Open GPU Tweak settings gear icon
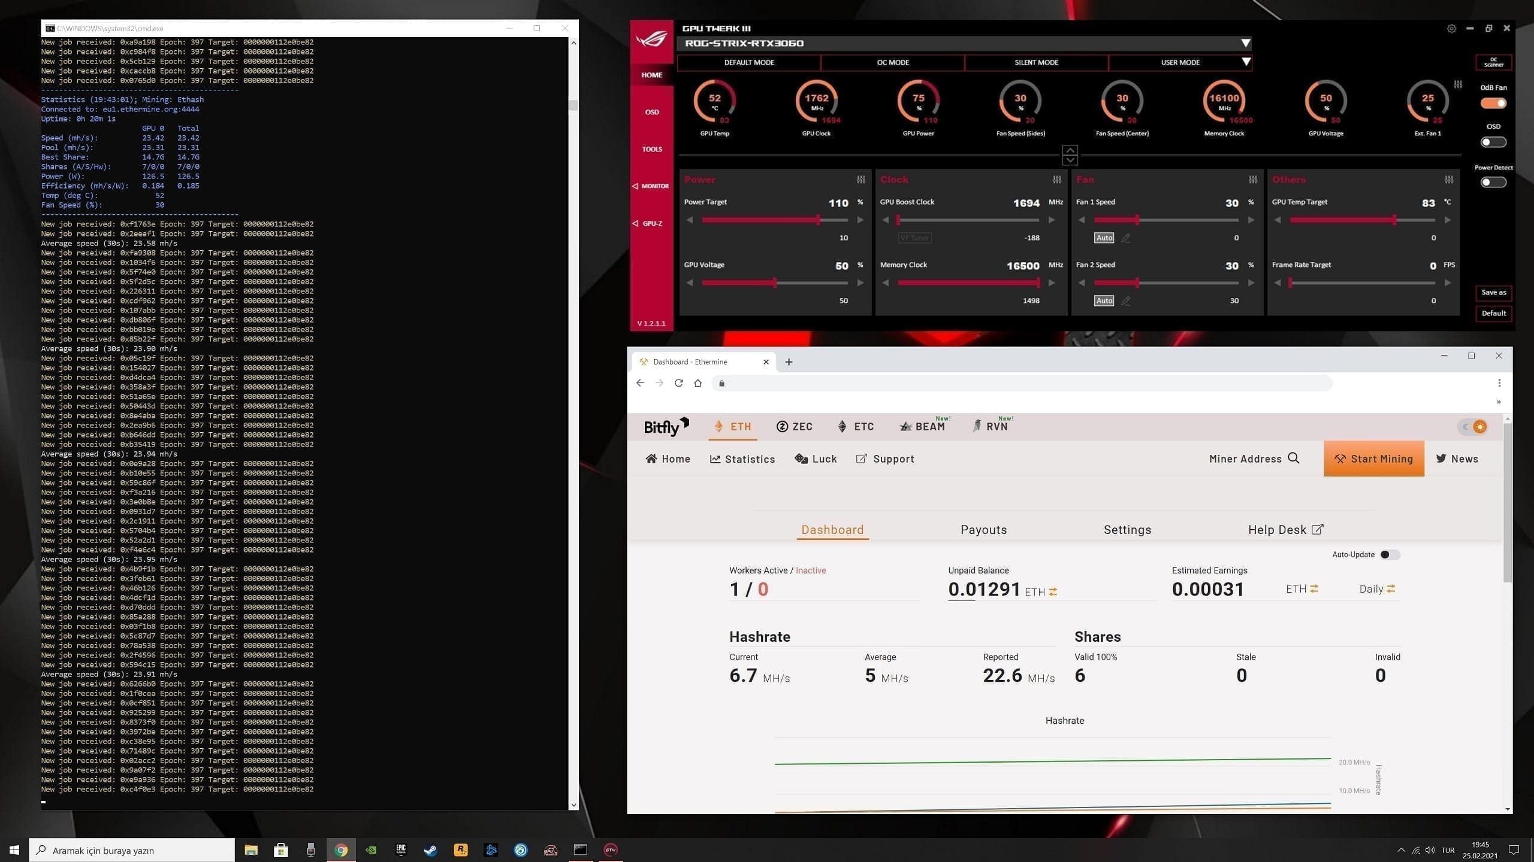The height and width of the screenshot is (862, 1534). tap(1451, 29)
